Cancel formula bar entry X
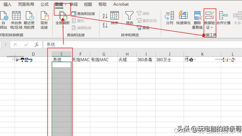 [15, 45]
